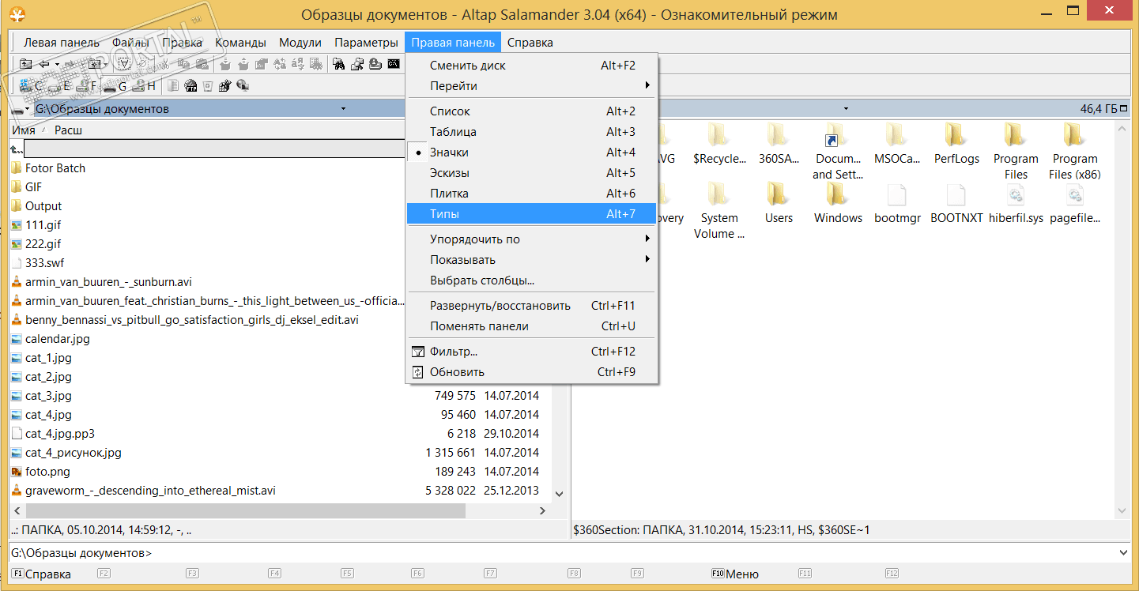Click F10 Меню button in bottom bar

point(735,574)
